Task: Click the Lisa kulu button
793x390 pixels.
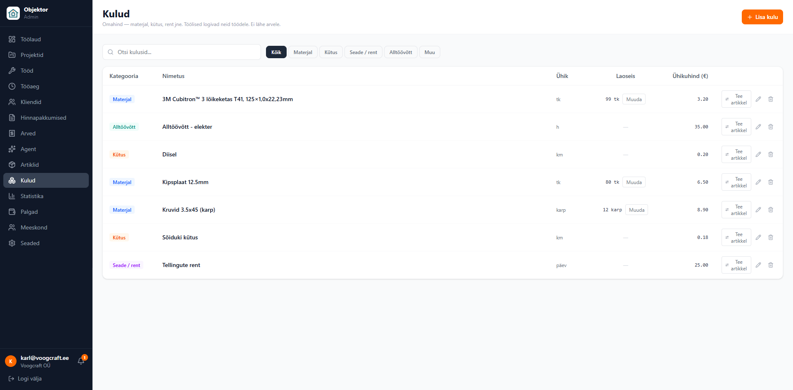Action: [762, 17]
